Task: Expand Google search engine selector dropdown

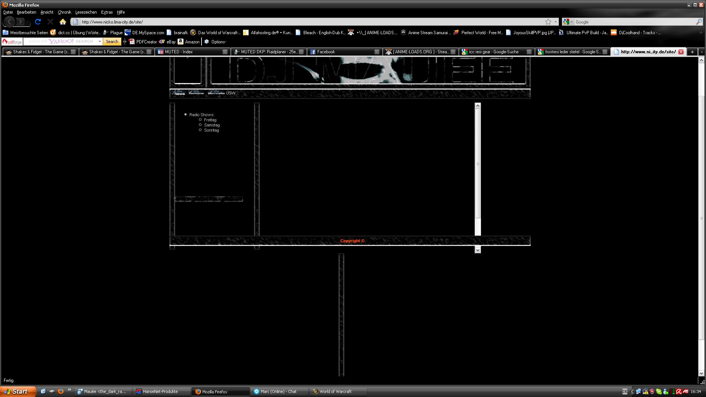Action: click(x=571, y=22)
